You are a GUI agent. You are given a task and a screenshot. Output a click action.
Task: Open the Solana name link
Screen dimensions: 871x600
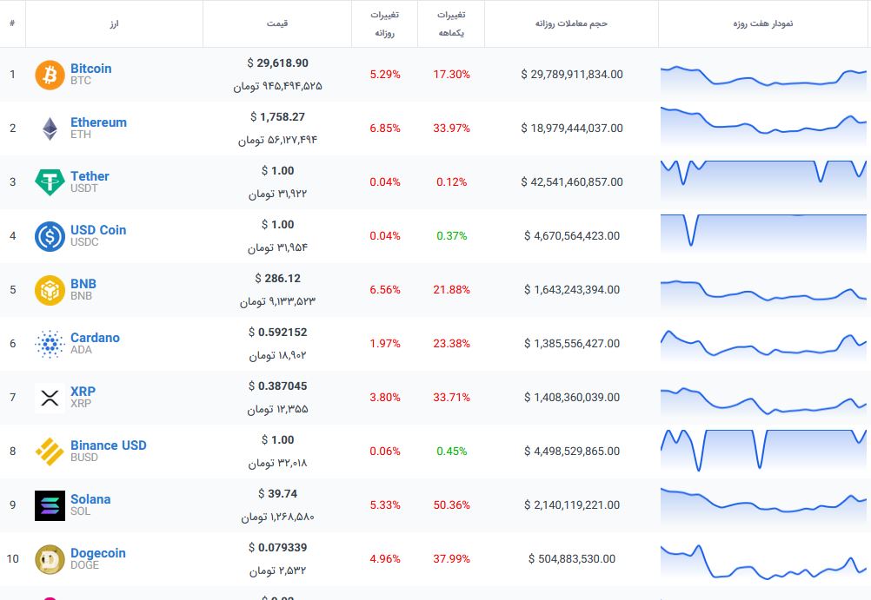90,499
